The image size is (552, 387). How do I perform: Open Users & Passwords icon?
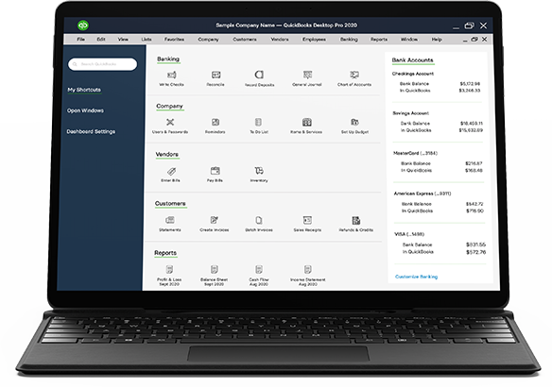pyautogui.click(x=170, y=122)
